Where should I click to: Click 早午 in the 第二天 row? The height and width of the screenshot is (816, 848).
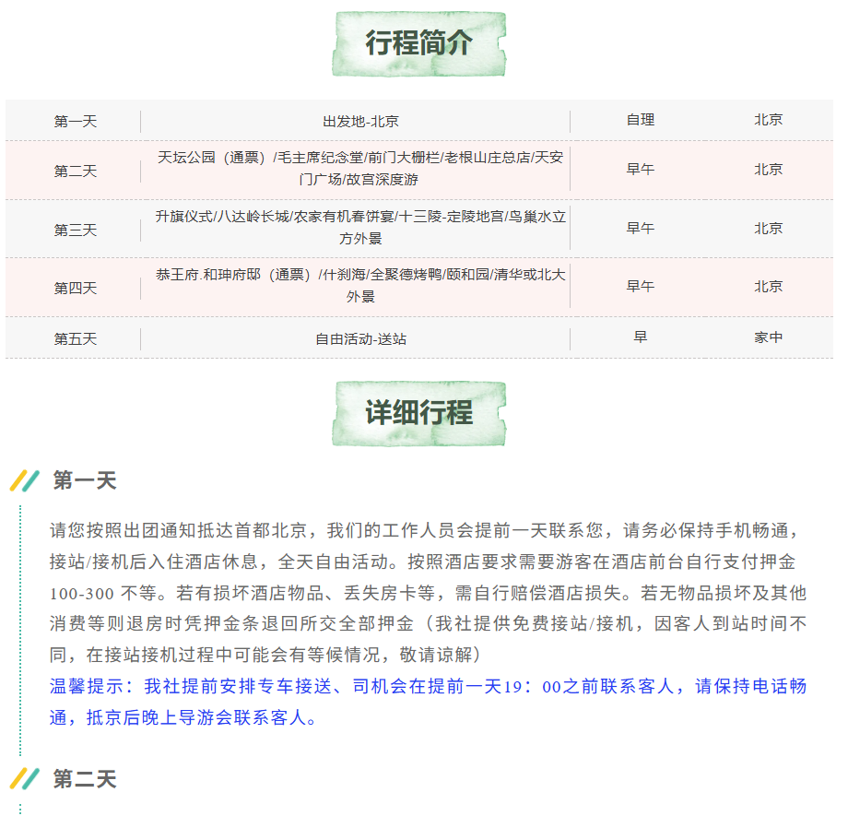641,170
